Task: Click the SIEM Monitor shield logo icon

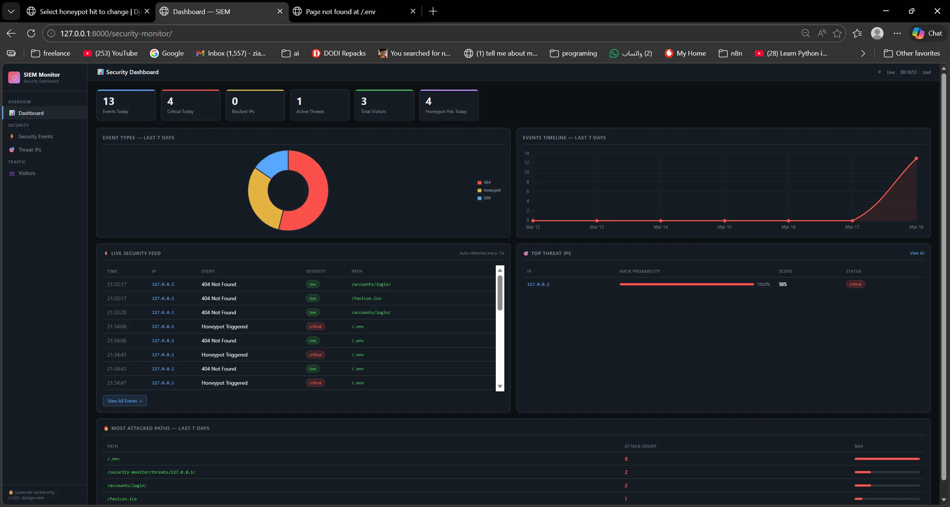Action: [x=14, y=77]
